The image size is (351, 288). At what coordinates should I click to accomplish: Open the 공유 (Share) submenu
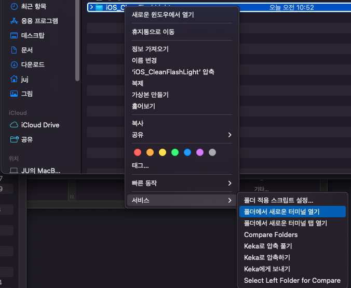(x=182, y=135)
